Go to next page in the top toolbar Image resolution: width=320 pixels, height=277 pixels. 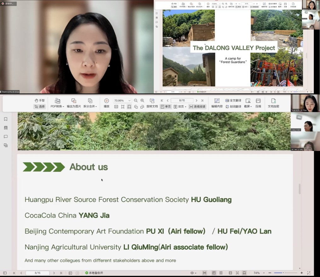pos(197,101)
